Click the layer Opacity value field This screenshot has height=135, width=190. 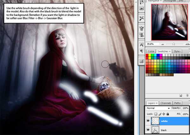(185, 108)
